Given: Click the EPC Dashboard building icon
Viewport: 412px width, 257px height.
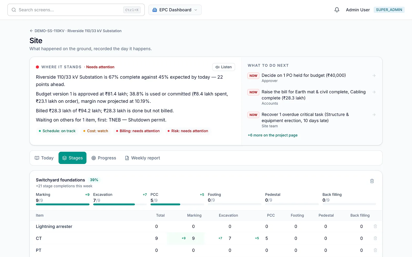Looking at the screenshot, I should (155, 10).
